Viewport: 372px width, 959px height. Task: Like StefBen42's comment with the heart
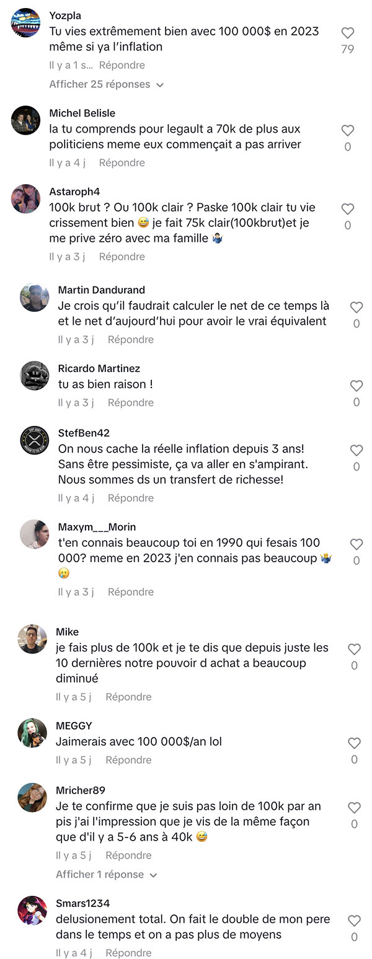coord(356,451)
